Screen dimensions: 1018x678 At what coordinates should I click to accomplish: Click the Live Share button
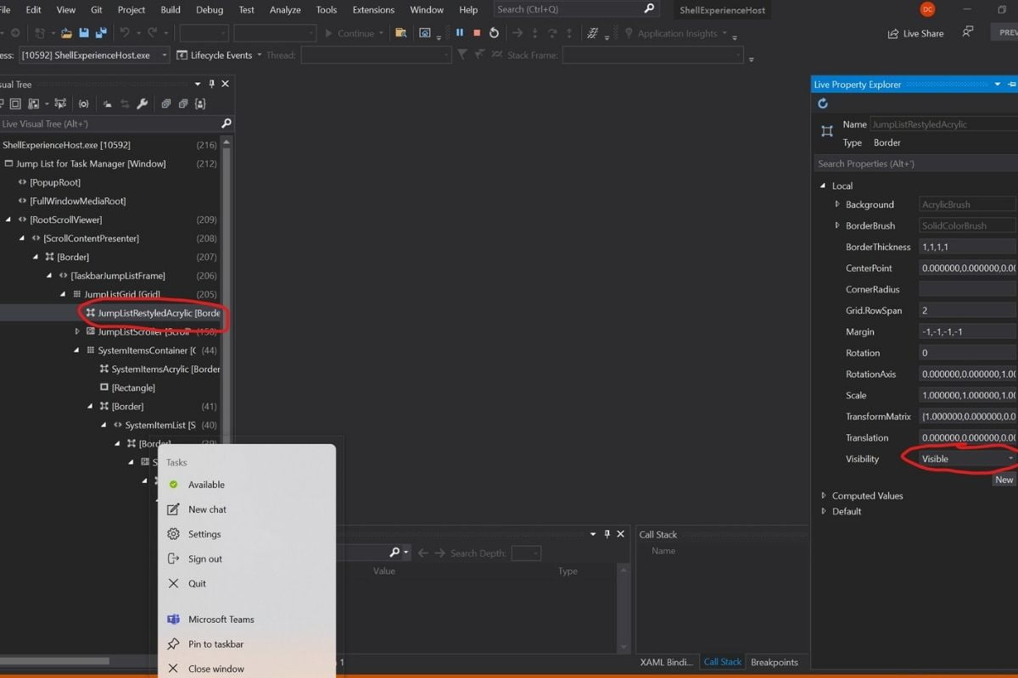pos(915,33)
